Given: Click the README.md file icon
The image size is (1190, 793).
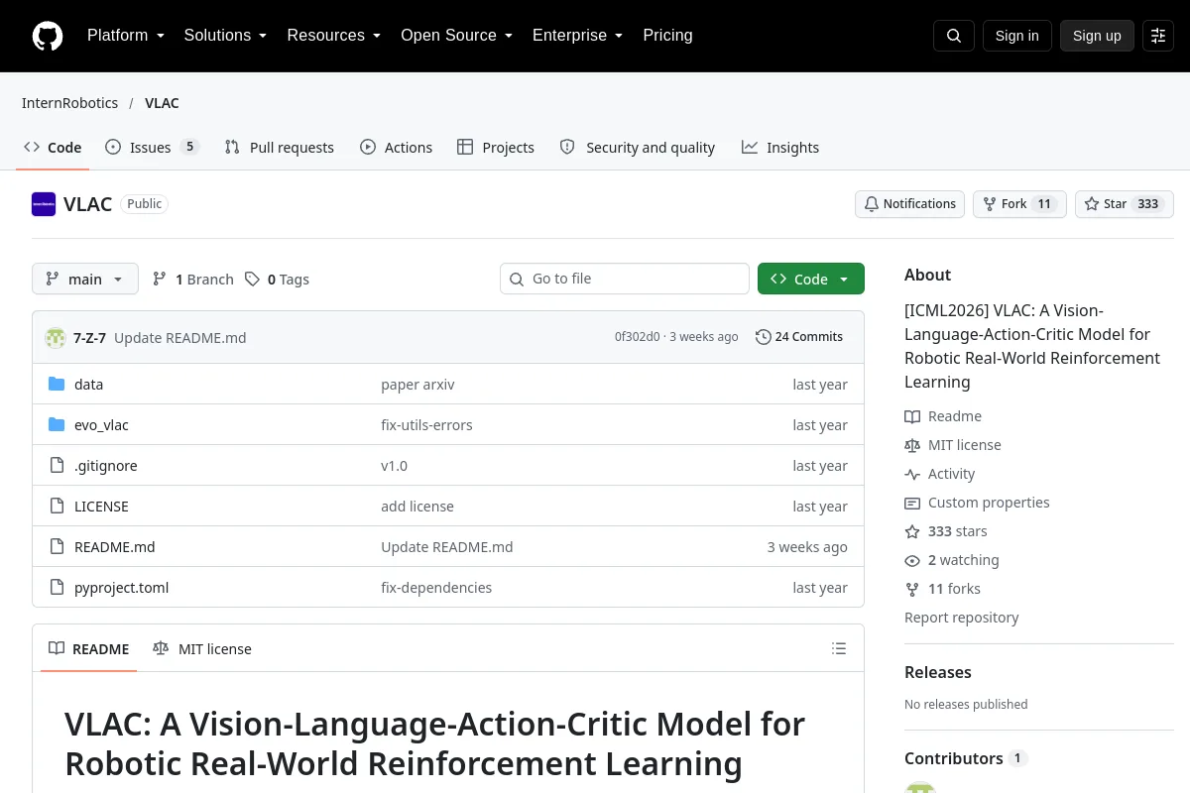Looking at the screenshot, I should (57, 547).
